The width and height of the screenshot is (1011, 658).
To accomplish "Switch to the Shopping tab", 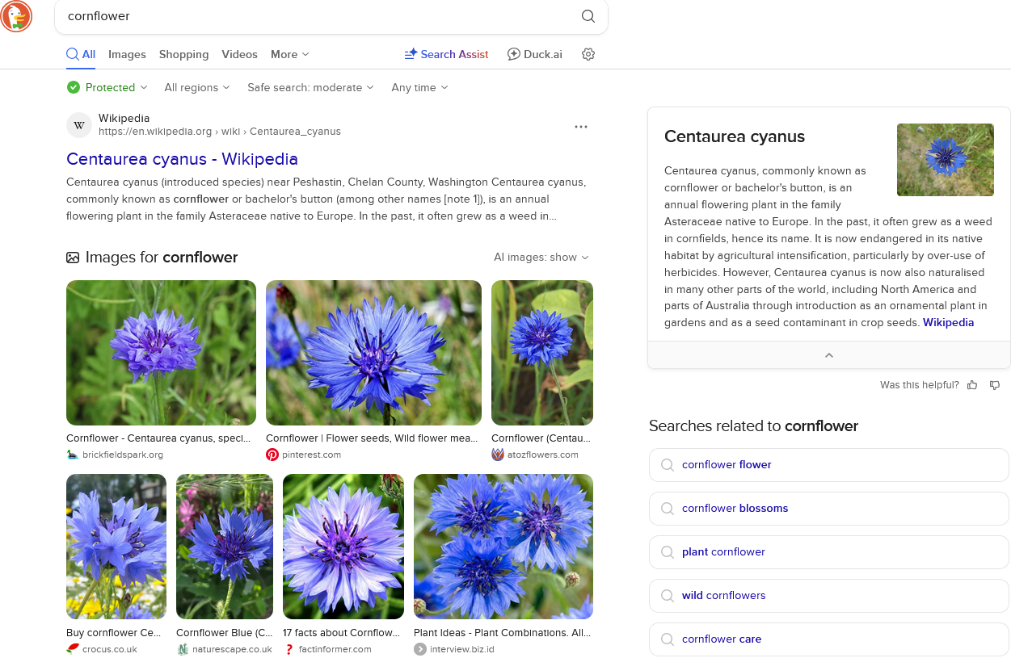I will (183, 54).
